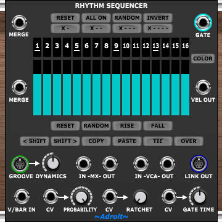Click the velocity bar under step 16

coord(185,88)
